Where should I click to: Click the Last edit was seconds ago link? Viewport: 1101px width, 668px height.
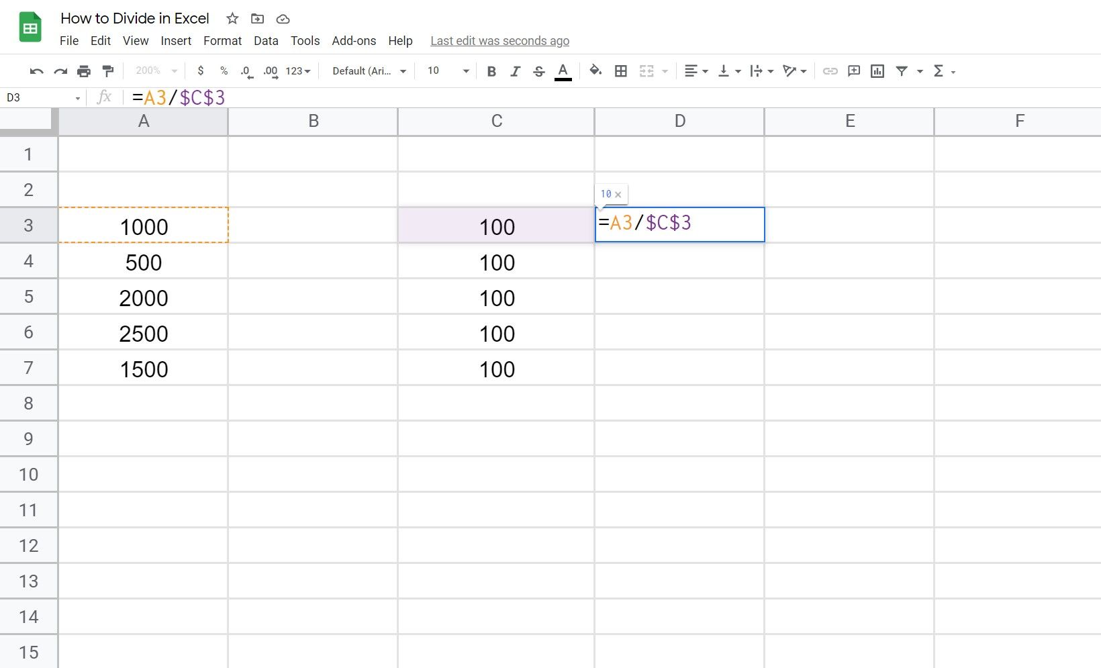pyautogui.click(x=499, y=41)
